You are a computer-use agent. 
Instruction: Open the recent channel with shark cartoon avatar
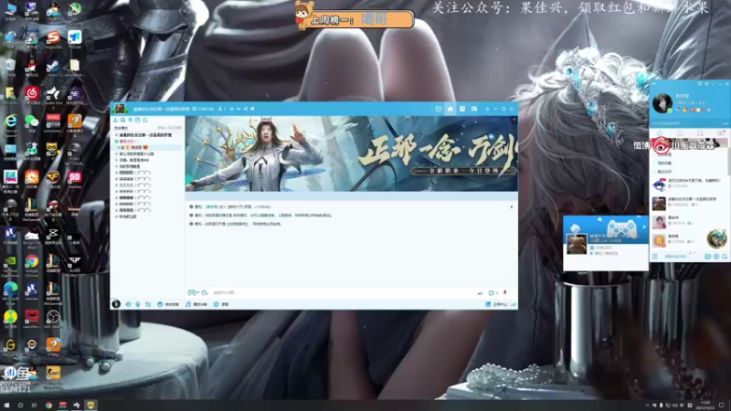click(x=659, y=185)
